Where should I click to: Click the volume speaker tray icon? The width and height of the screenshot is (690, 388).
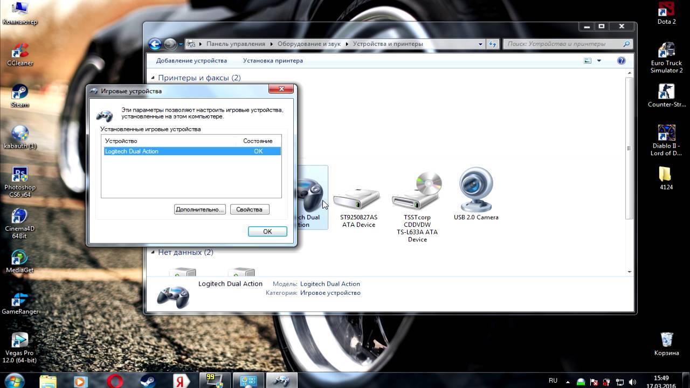[633, 382]
